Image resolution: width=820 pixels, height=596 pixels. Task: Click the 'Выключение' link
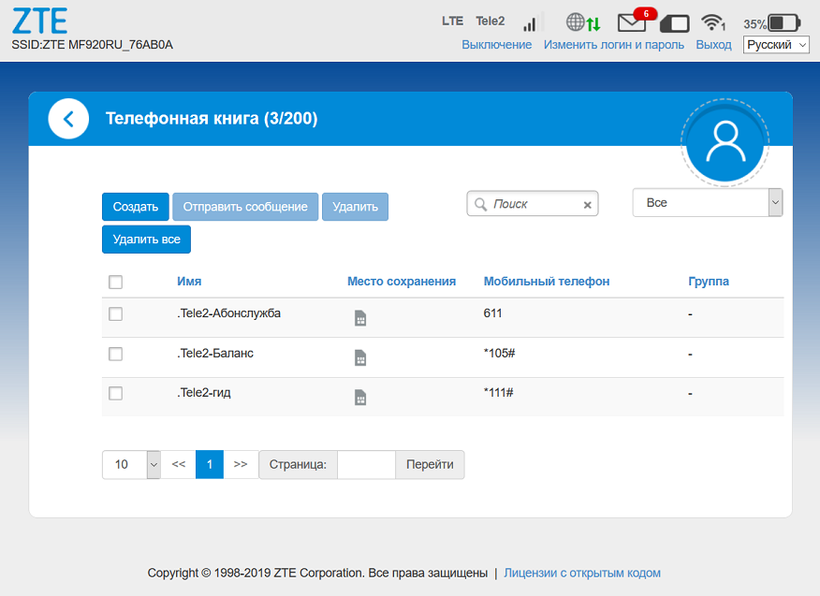pos(496,45)
